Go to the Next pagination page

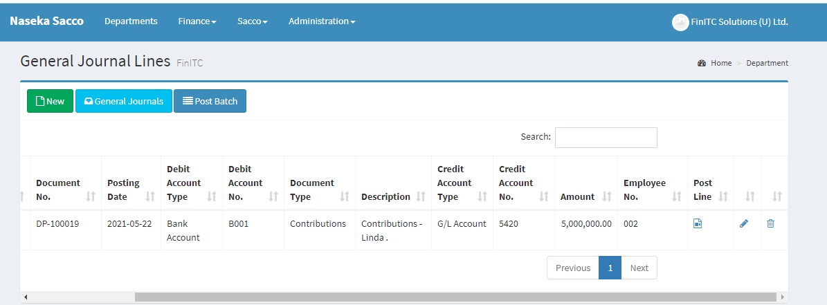point(639,268)
